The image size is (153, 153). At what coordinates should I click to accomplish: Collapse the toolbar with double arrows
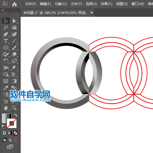coord(3,10)
